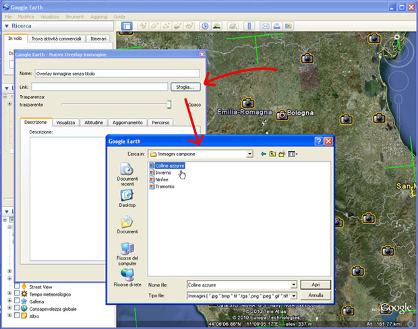Click the red-dot camera icon beside Bologna
The image size is (418, 329).
pos(282,115)
